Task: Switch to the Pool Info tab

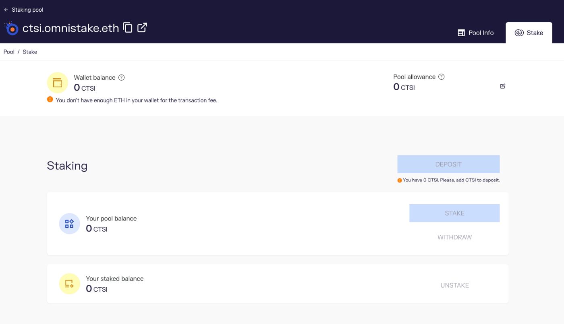Action: (x=476, y=33)
